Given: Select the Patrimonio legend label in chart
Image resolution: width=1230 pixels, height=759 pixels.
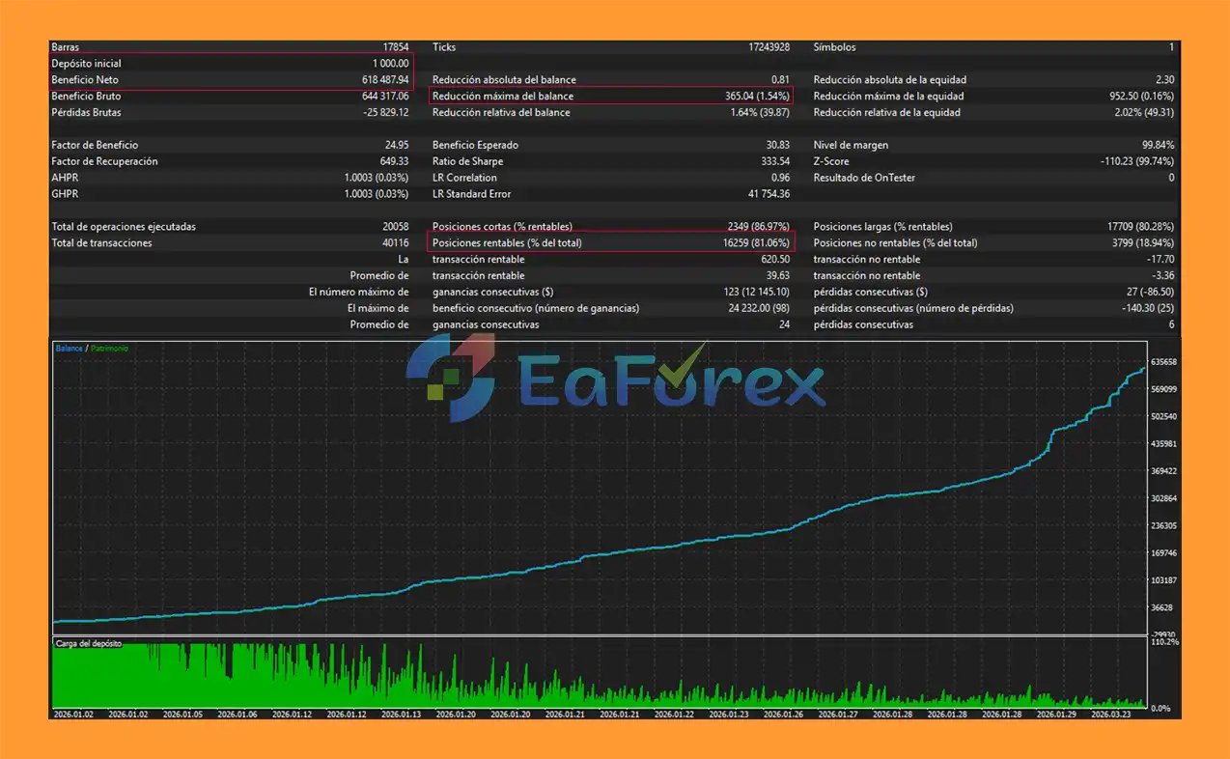Looking at the screenshot, I should pos(109,349).
